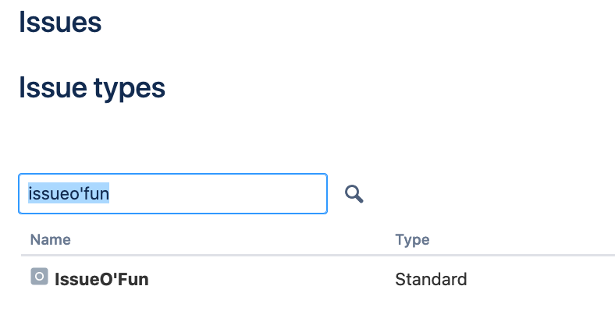Viewport: 615px width, 332px height.
Task: Place cursor after "issueo'fun" in search box
Action: [111, 194]
